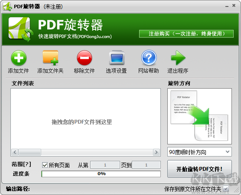Click the rotation direction preview image
Screen dimensions: 241x195
click(x=199, y=116)
